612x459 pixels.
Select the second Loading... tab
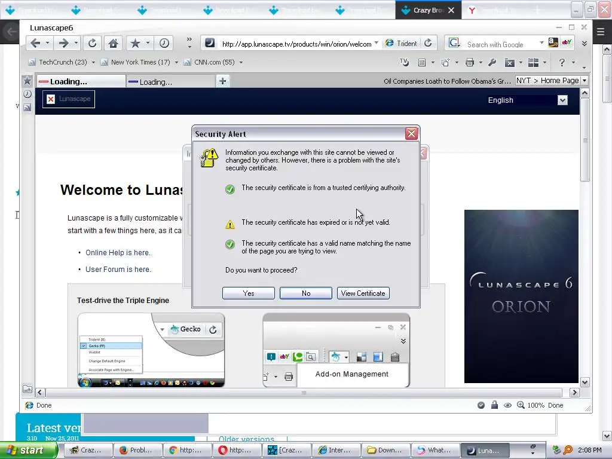click(x=170, y=82)
